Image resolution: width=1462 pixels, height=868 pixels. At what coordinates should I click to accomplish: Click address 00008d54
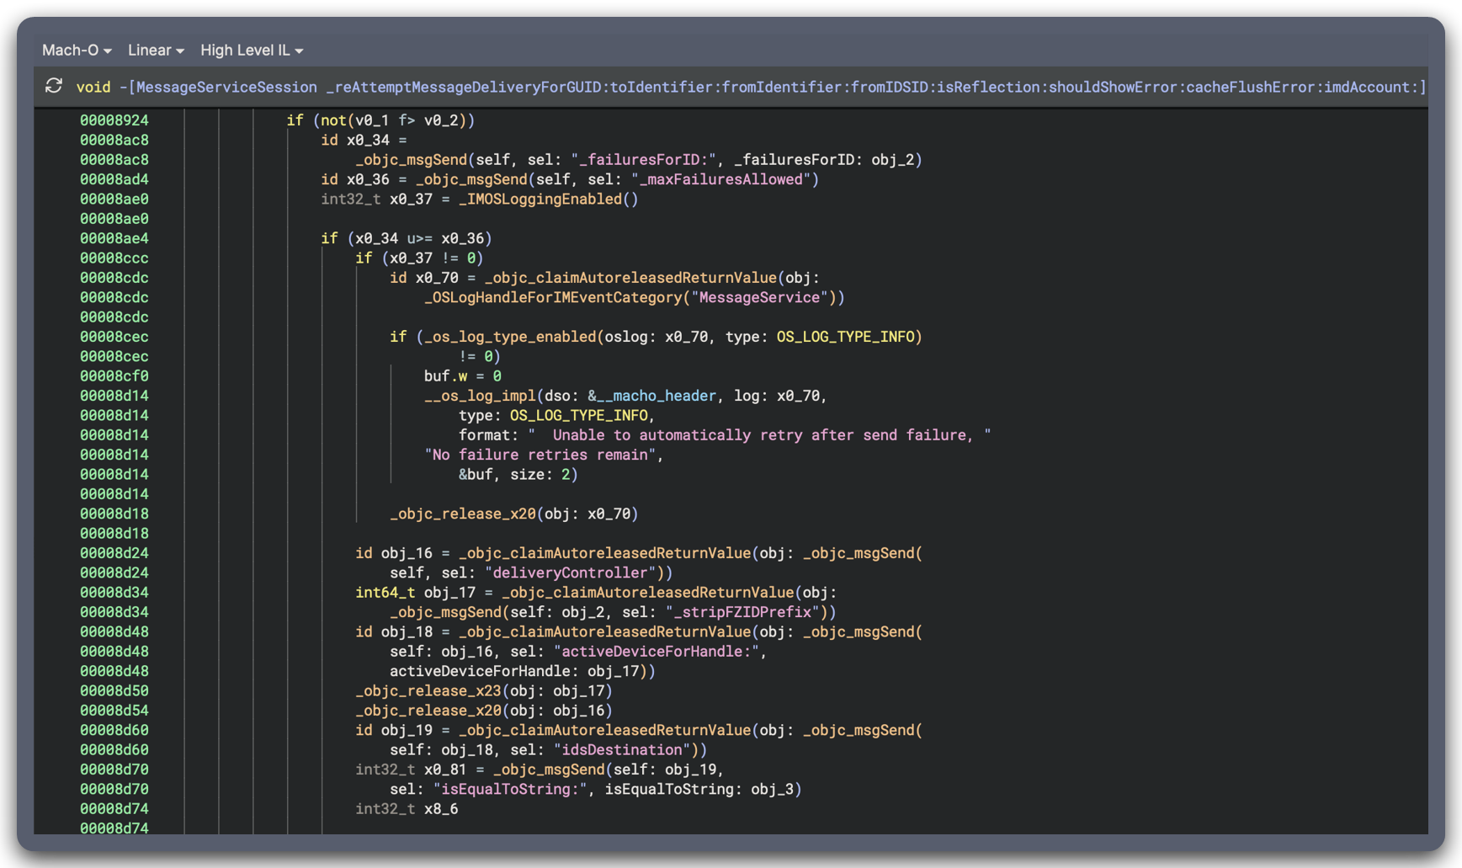[114, 711]
